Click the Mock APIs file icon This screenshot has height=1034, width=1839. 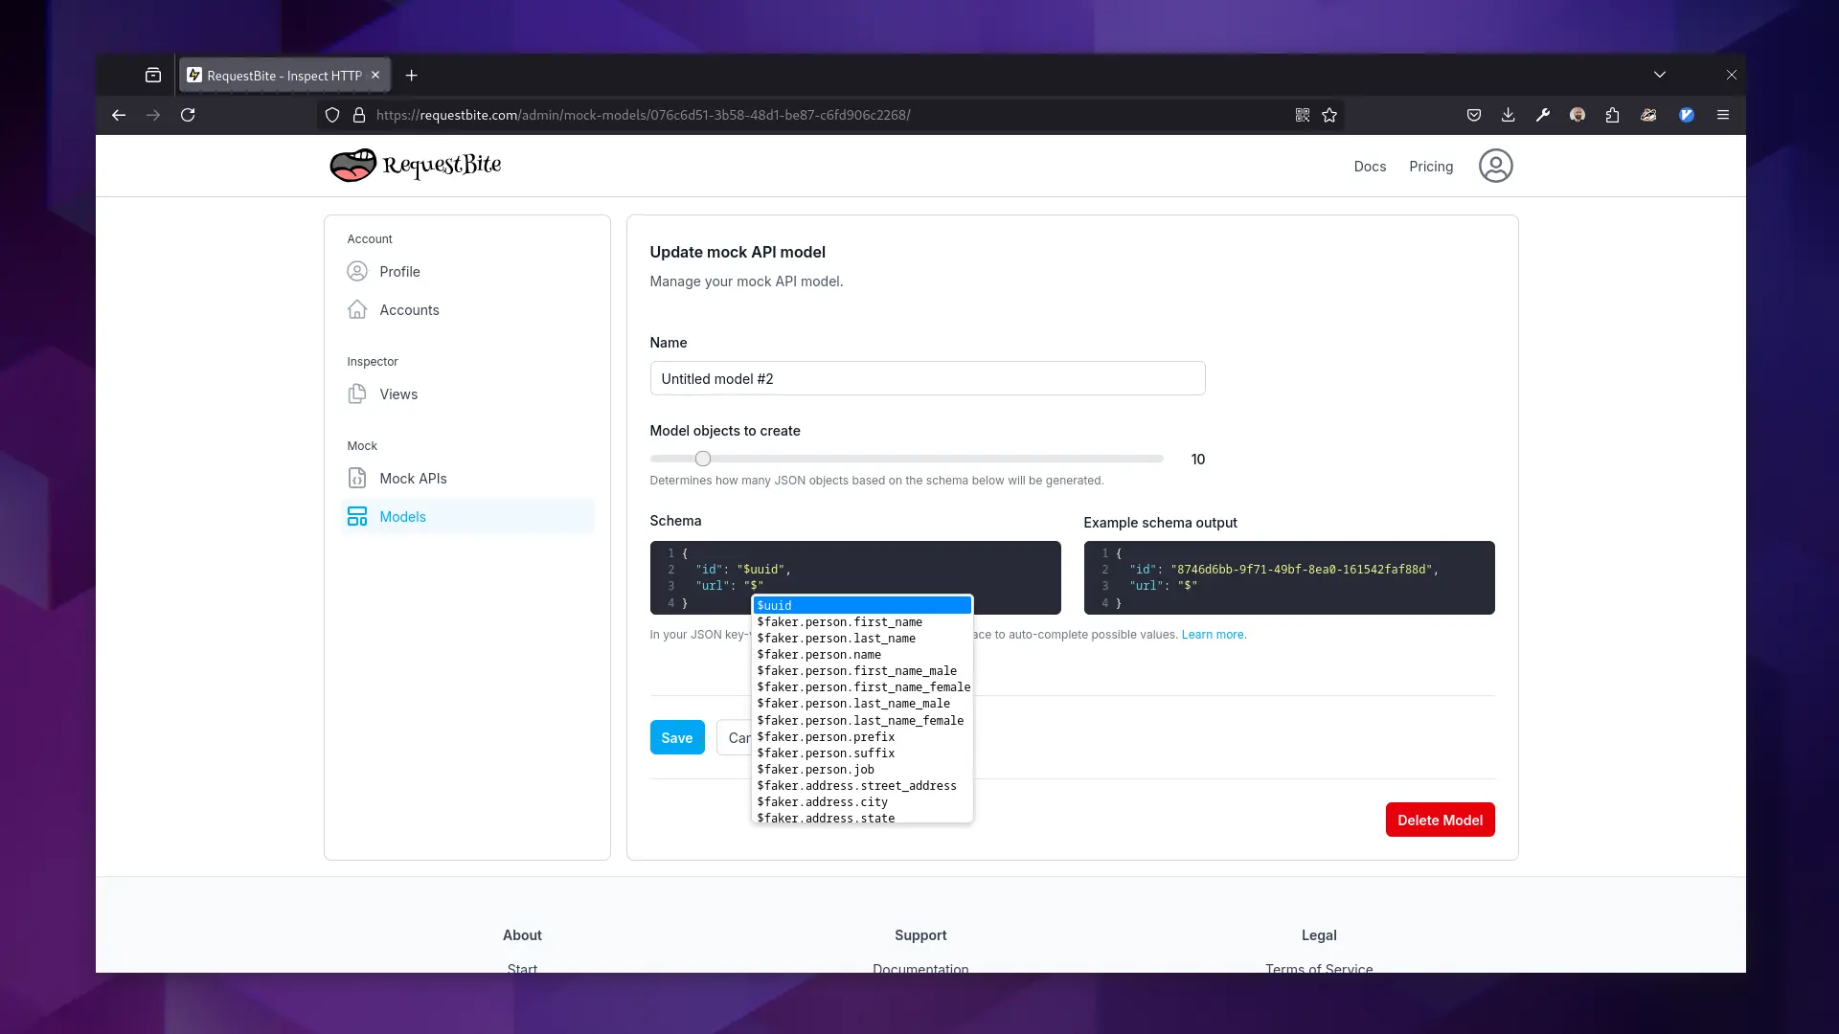tap(357, 478)
